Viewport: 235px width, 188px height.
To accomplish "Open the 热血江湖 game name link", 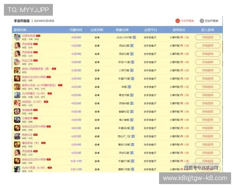I will pyautogui.click(x=27, y=60).
